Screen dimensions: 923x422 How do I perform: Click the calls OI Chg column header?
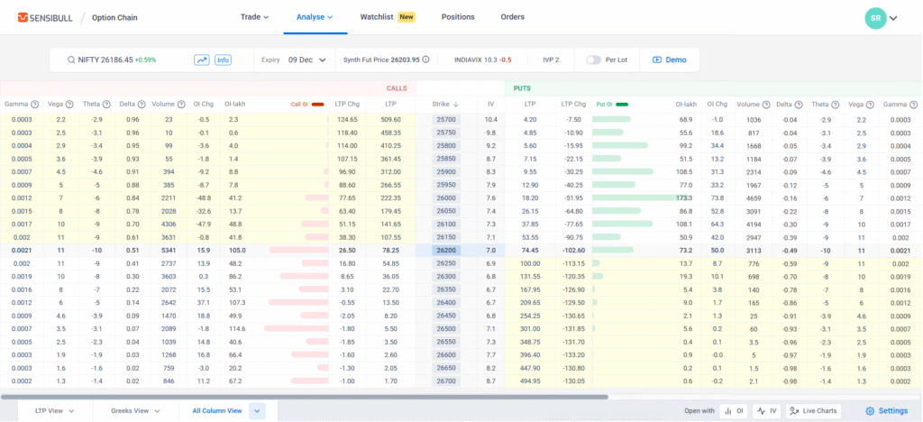tap(204, 105)
